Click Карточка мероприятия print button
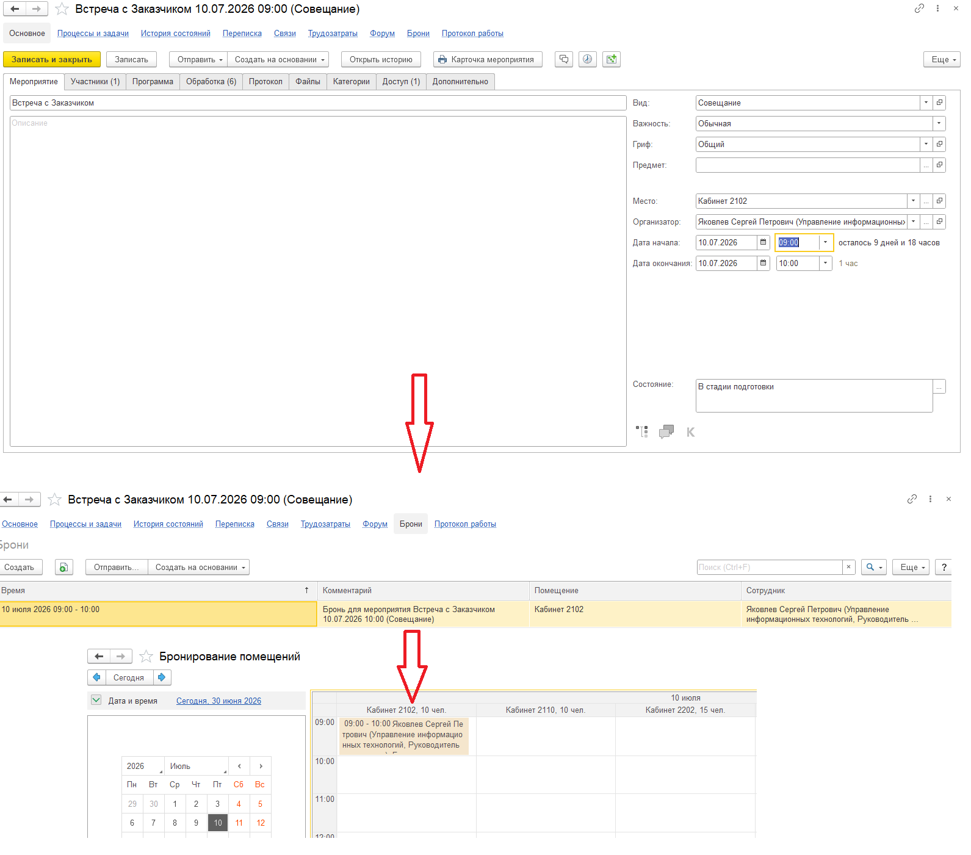This screenshot has width=971, height=855. [x=488, y=59]
